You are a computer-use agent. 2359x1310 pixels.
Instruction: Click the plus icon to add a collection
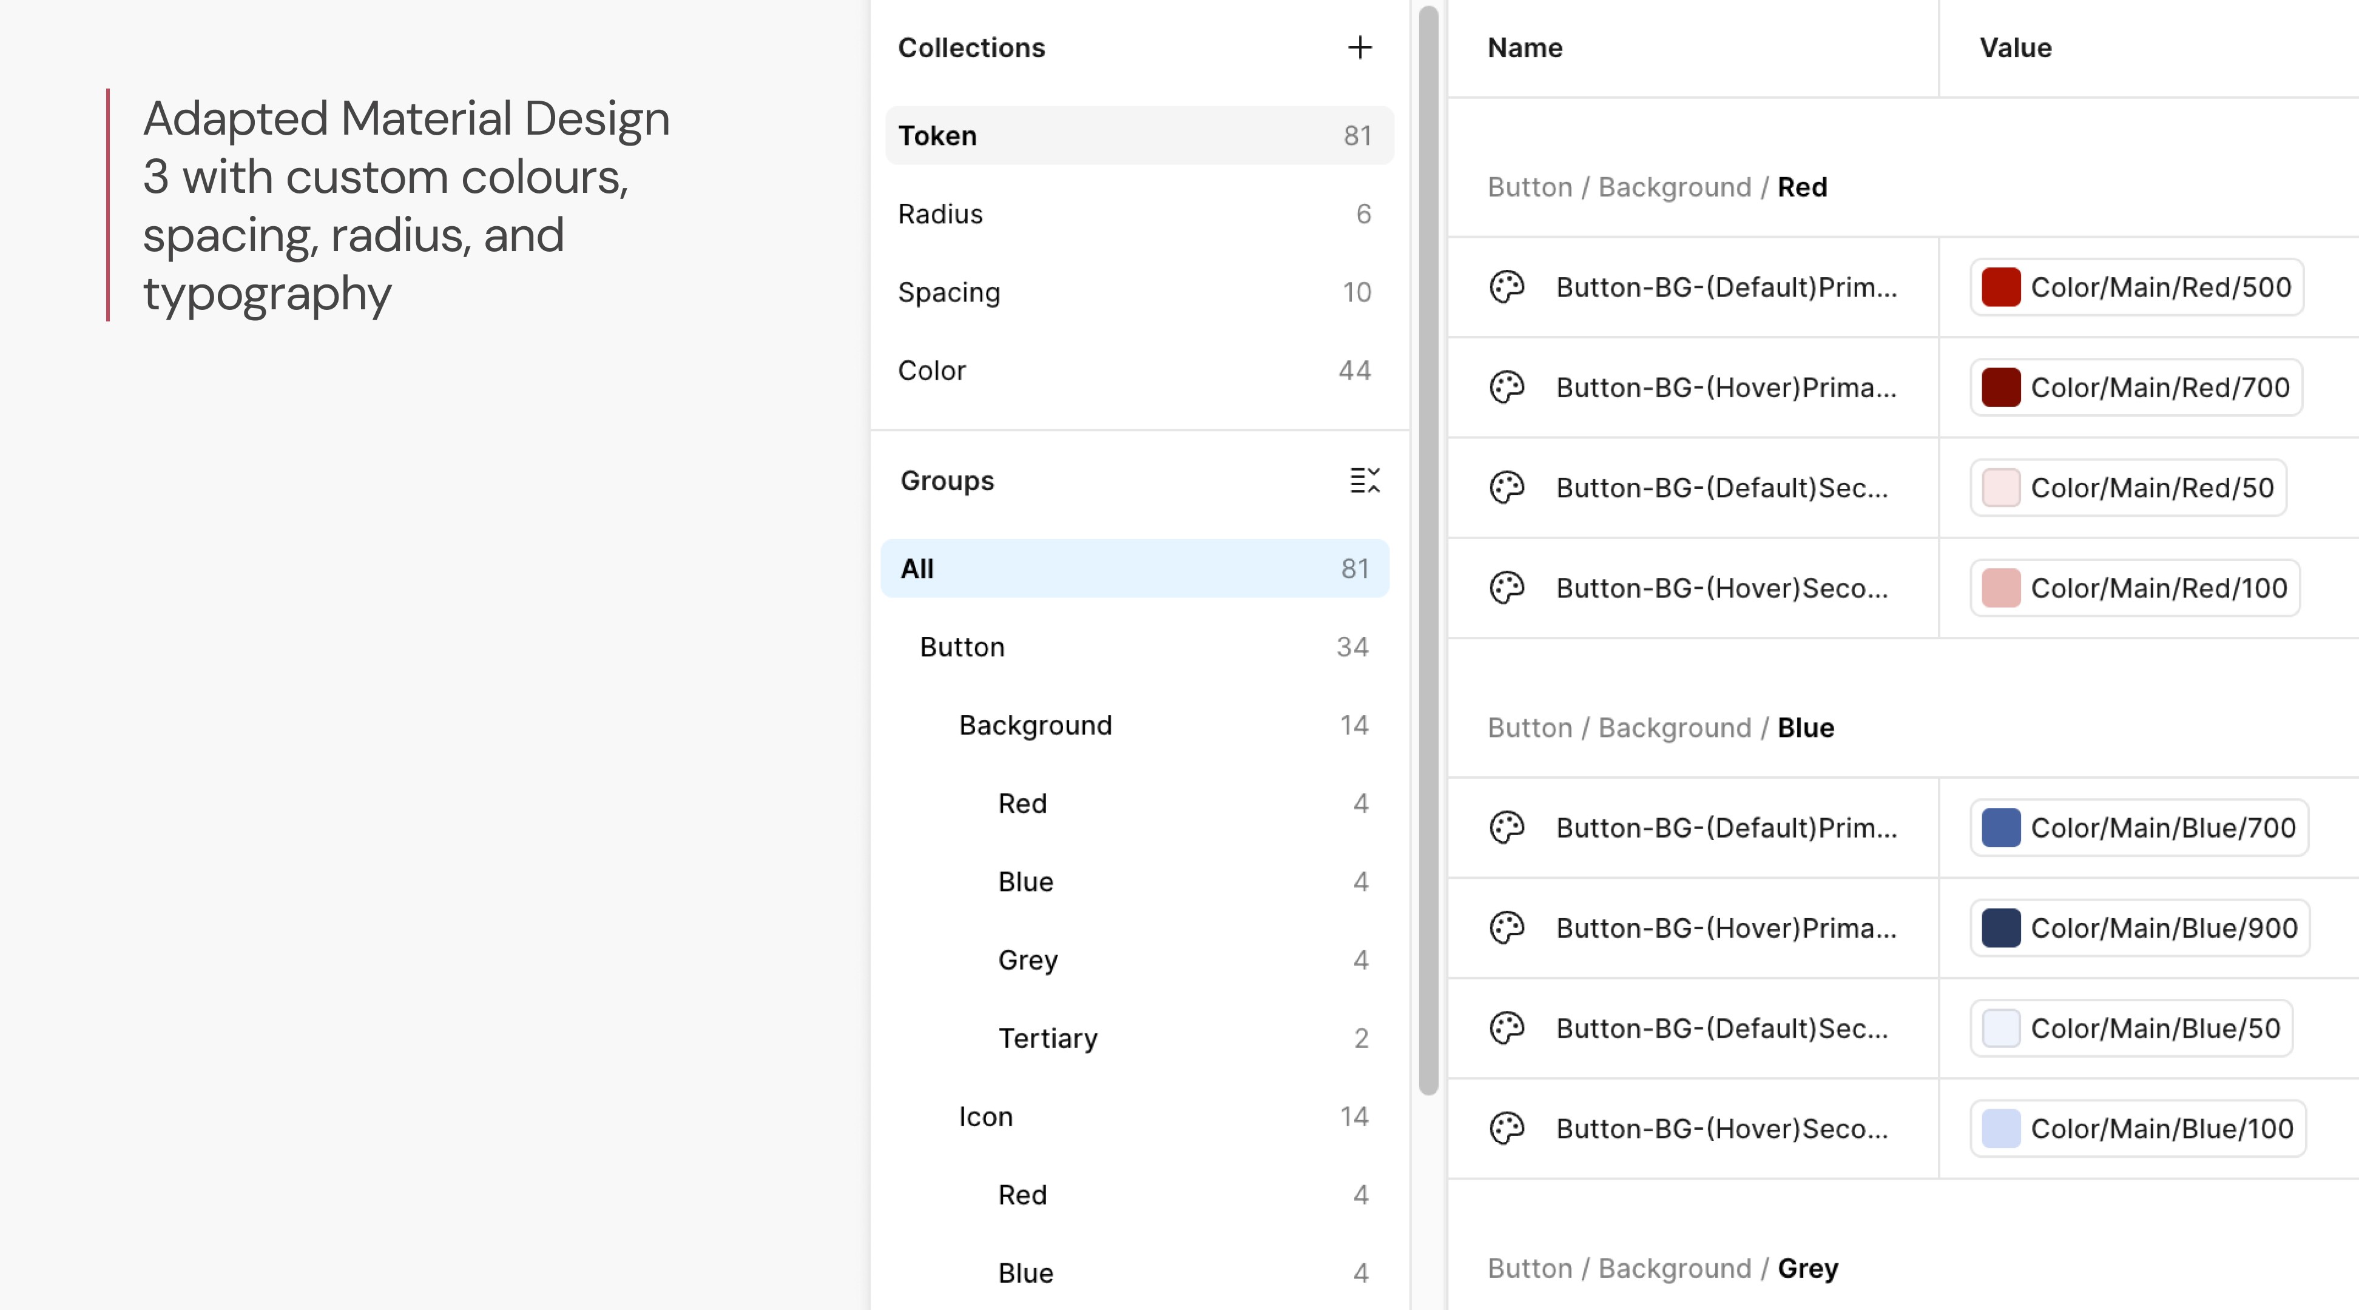[x=1360, y=47]
